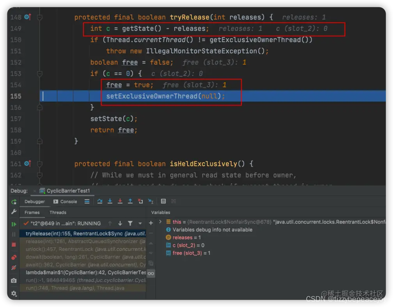Viewport: 393px width, 307px height.
Task: Select frame lambda$main$1(CyclicBarrier):42
Action: click(83, 272)
